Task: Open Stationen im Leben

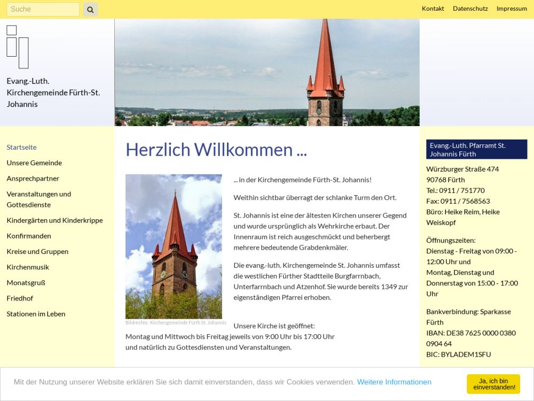Action: pyautogui.click(x=36, y=314)
